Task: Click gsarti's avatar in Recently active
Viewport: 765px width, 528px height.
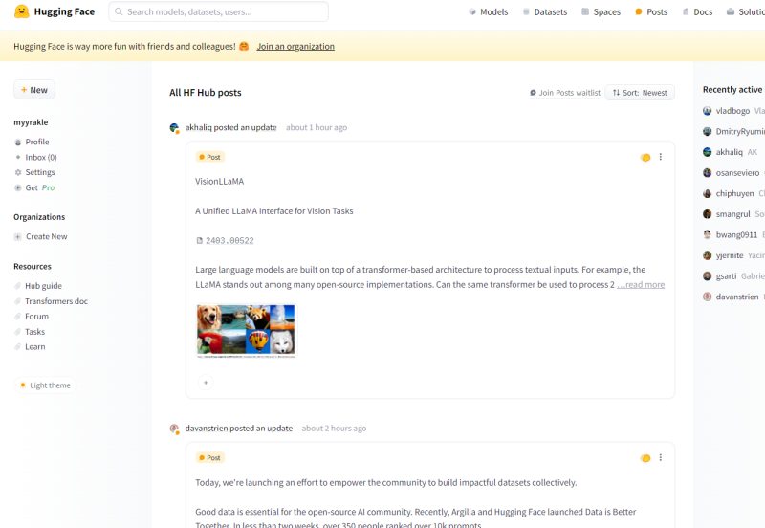Action: [x=707, y=276]
